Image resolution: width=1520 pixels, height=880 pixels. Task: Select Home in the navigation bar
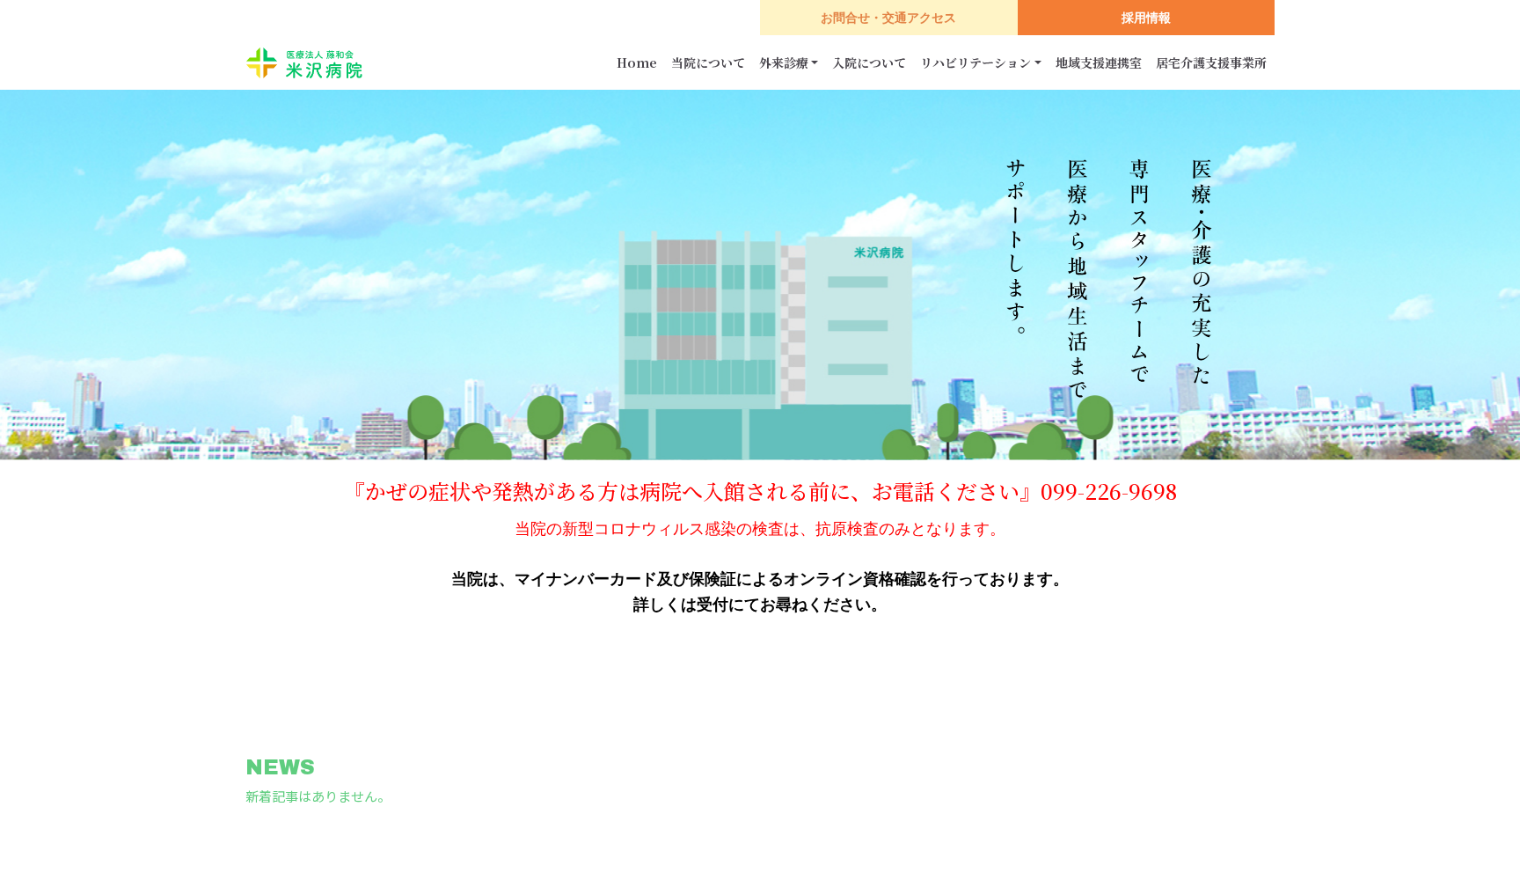tap(637, 62)
